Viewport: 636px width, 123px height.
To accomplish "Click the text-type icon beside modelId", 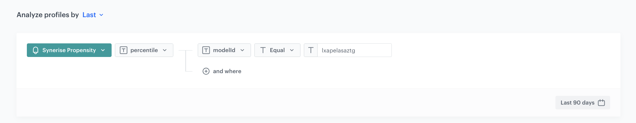I will tap(206, 50).
